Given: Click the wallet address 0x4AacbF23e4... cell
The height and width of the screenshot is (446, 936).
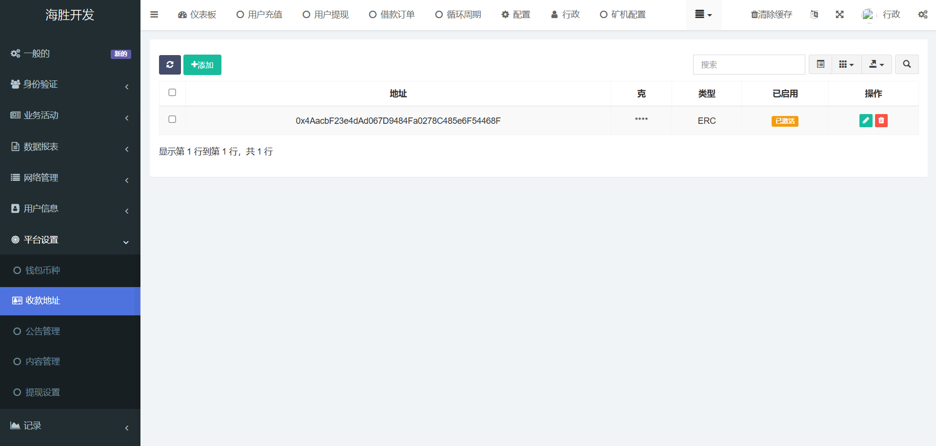Looking at the screenshot, I should (398, 121).
